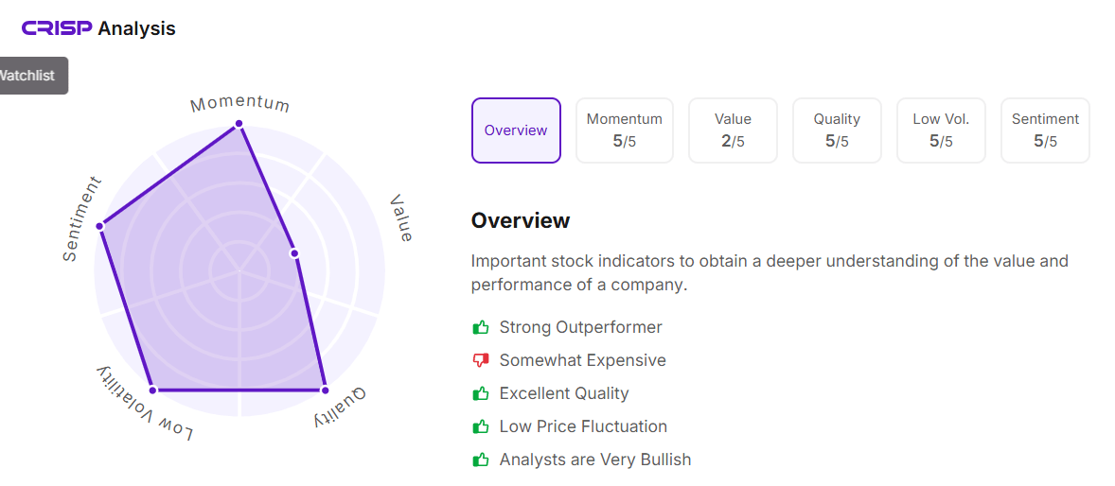This screenshot has width=1115, height=486.
Task: Click thumbs-up icon beside Analysts are Very Bullish
Action: pyautogui.click(x=481, y=460)
